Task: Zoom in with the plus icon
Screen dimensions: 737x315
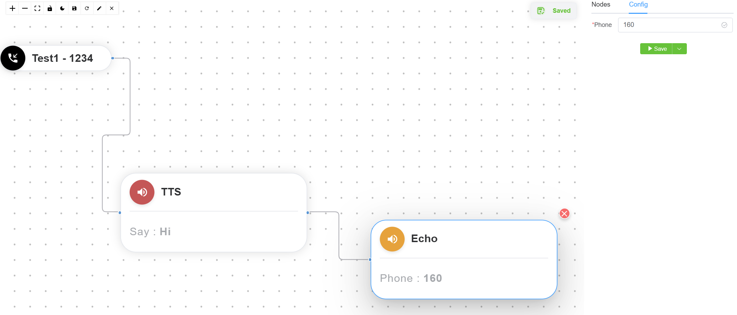Action: [12, 8]
